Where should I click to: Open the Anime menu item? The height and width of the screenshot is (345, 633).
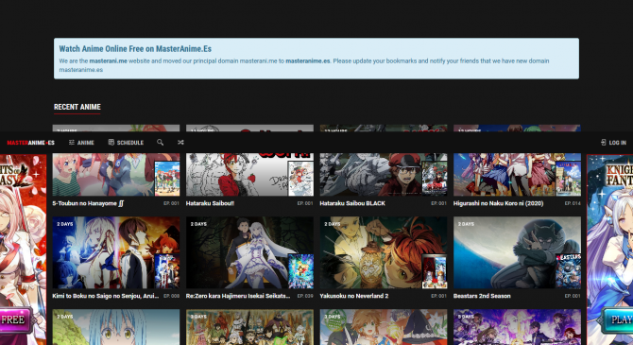81,143
